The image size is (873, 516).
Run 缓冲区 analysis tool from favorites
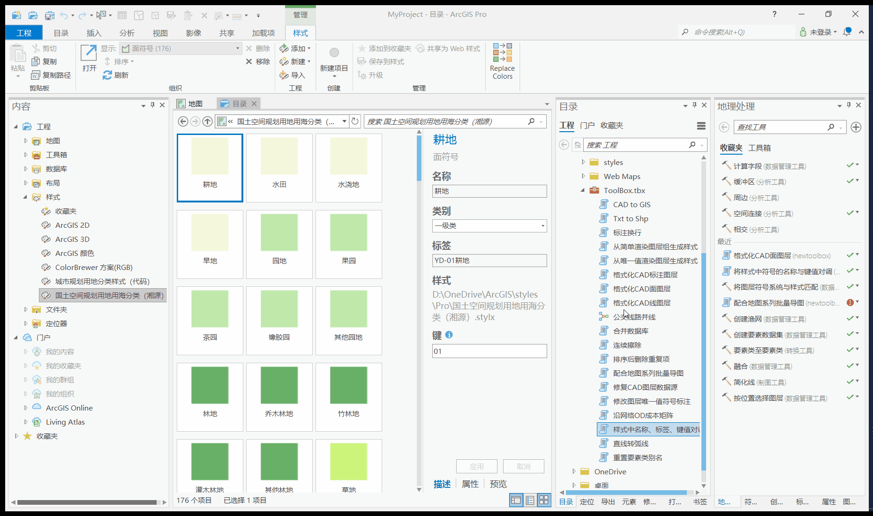point(760,182)
